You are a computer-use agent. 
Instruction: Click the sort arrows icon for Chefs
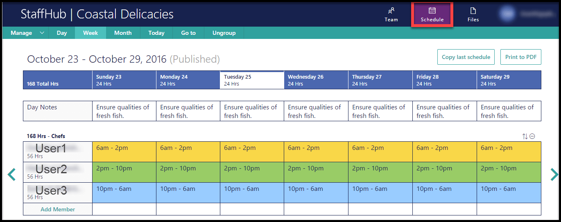(x=525, y=136)
